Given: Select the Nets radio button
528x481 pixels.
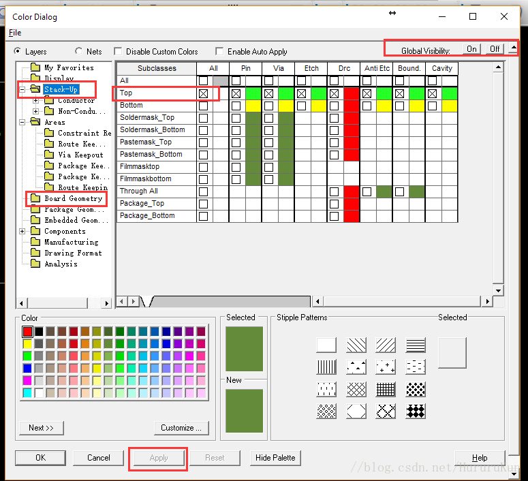Looking at the screenshot, I should [x=79, y=51].
